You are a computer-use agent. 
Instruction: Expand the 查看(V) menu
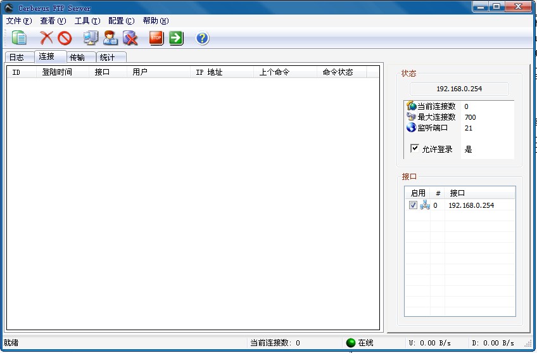(53, 21)
